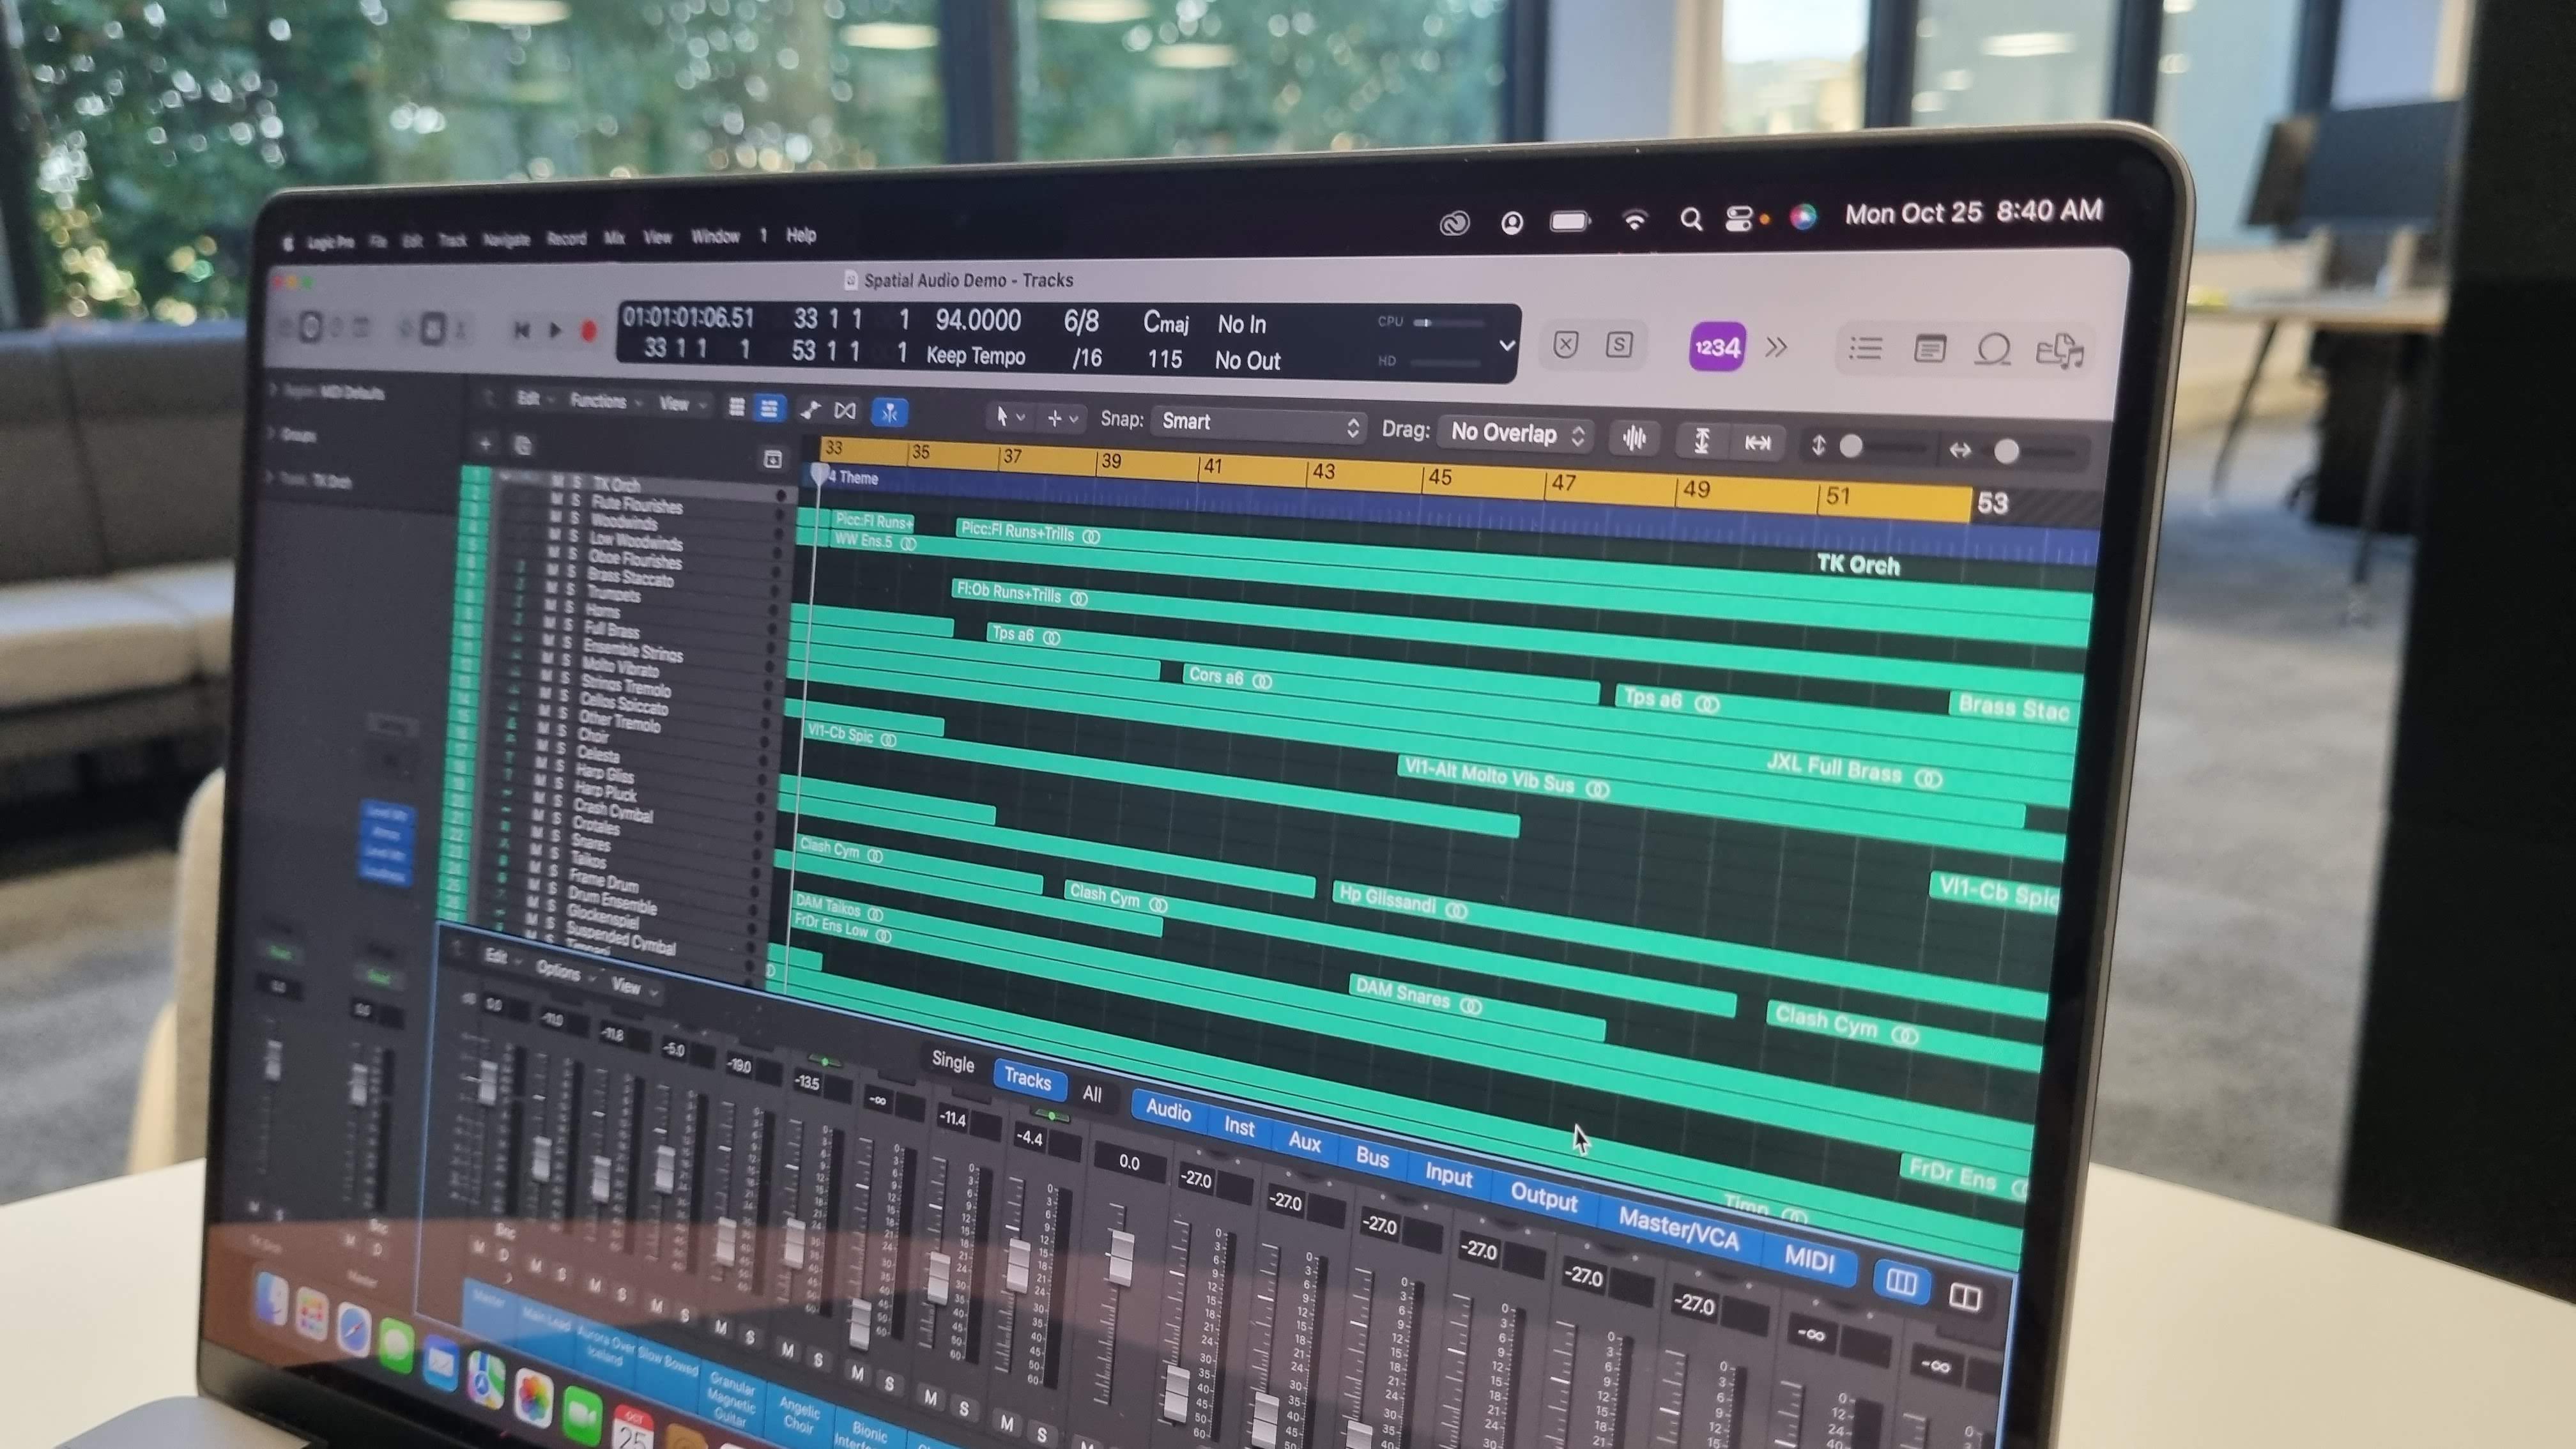Click the Global Tracks toggle icon
The width and height of the screenshot is (2576, 1449).
tap(772, 458)
